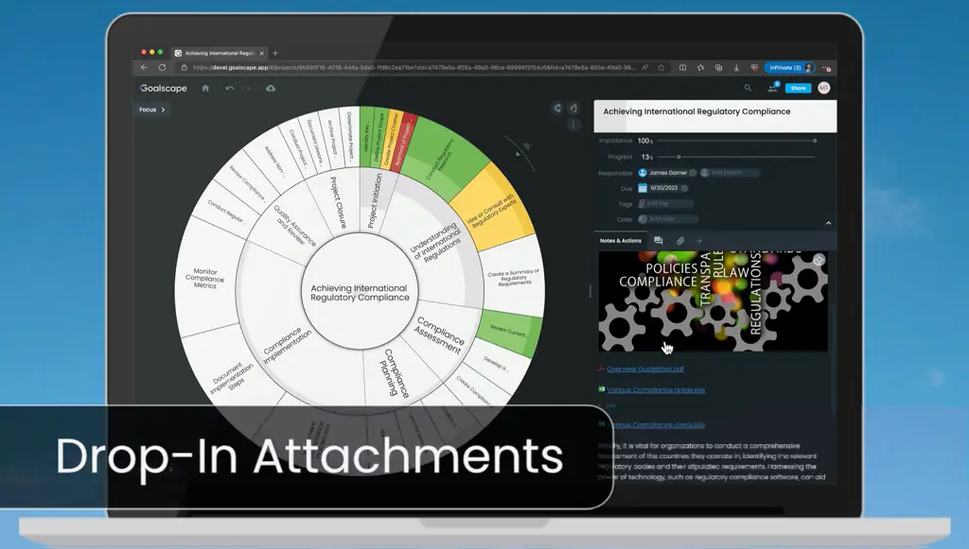Open the three-dot menu above details panel
This screenshot has height=549, width=969.
pyautogui.click(x=573, y=125)
